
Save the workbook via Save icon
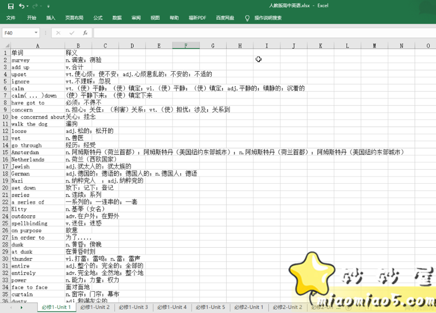pyautogui.click(x=11, y=6)
